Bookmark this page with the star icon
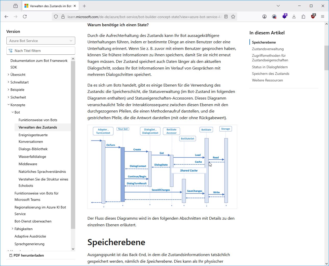The height and width of the screenshot is (266, 329). point(233,17)
